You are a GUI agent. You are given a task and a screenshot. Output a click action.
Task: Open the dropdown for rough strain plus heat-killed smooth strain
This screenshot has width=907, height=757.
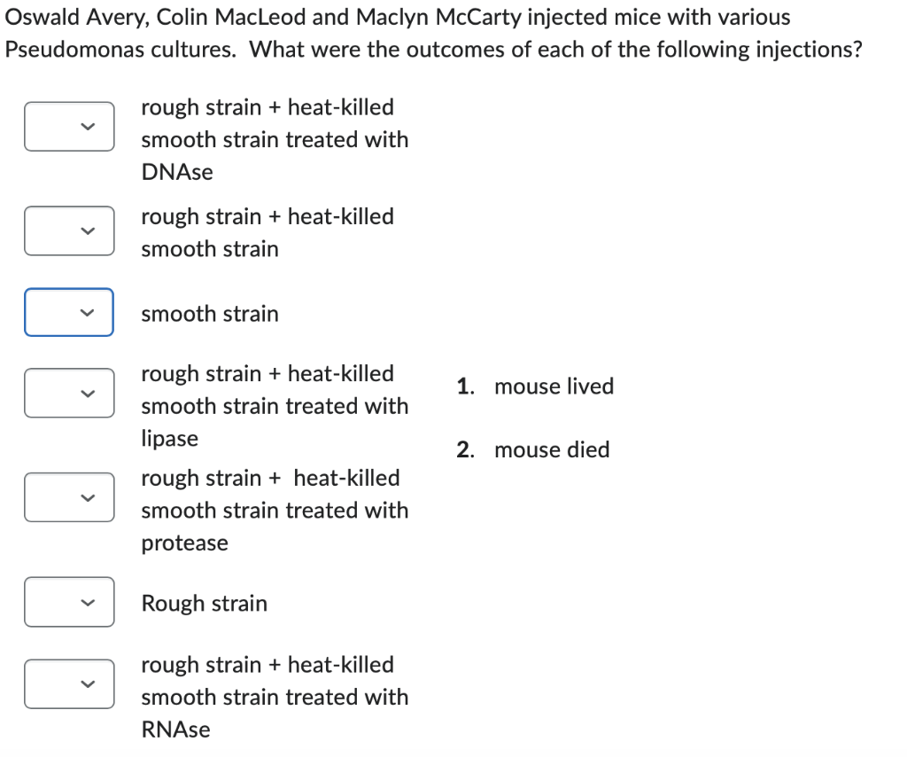tap(69, 230)
